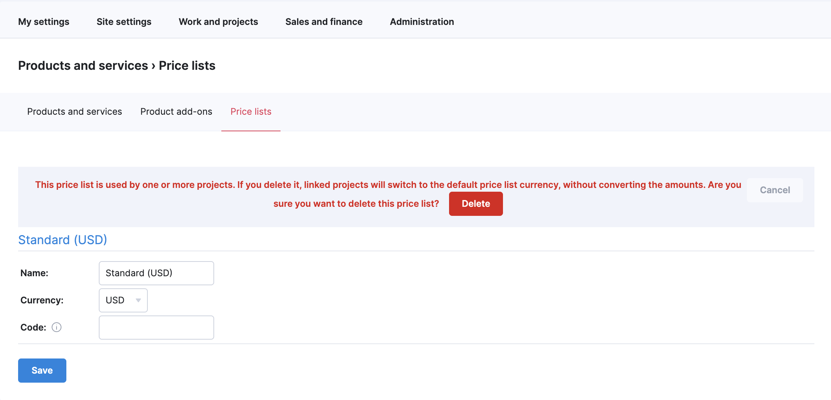
Task: Switch to the Products and services sub-tab
Action: tap(75, 112)
